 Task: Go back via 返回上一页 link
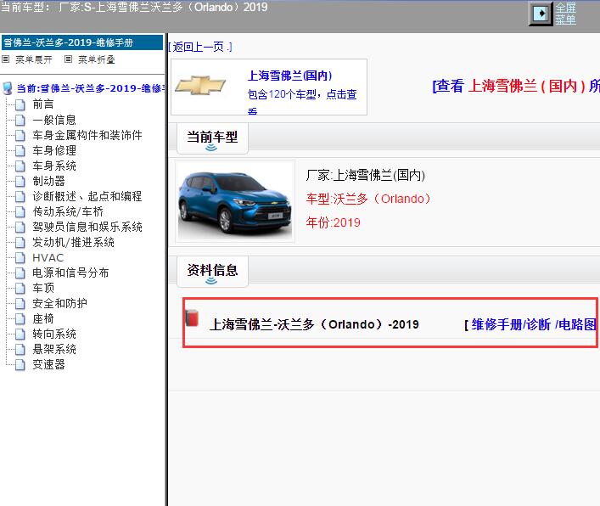(x=200, y=47)
